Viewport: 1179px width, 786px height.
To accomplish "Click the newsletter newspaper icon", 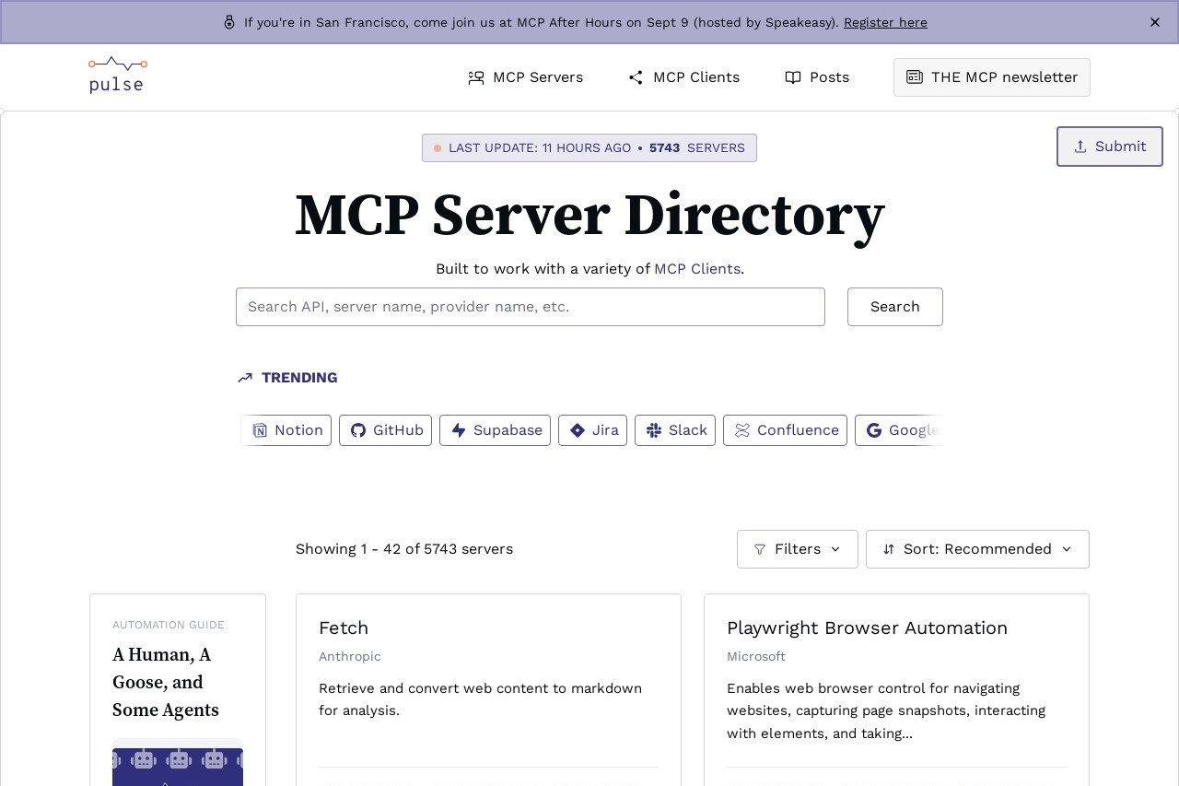I will click(x=915, y=77).
